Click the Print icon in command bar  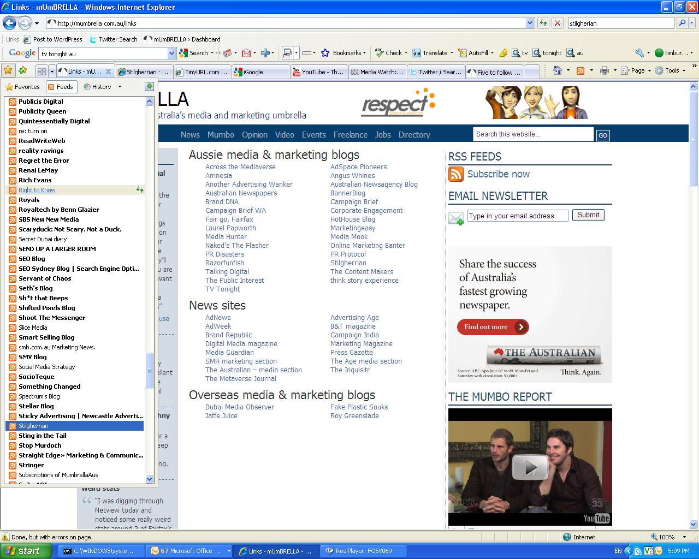(x=604, y=70)
